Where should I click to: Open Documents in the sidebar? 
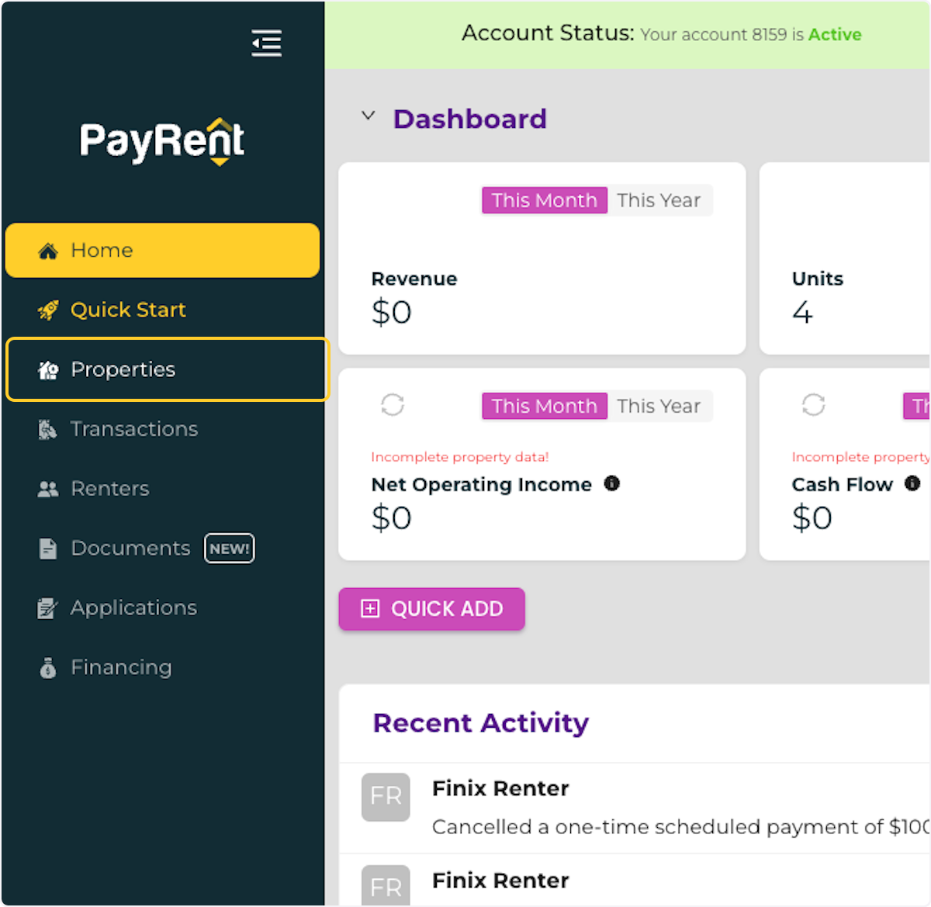click(x=130, y=549)
